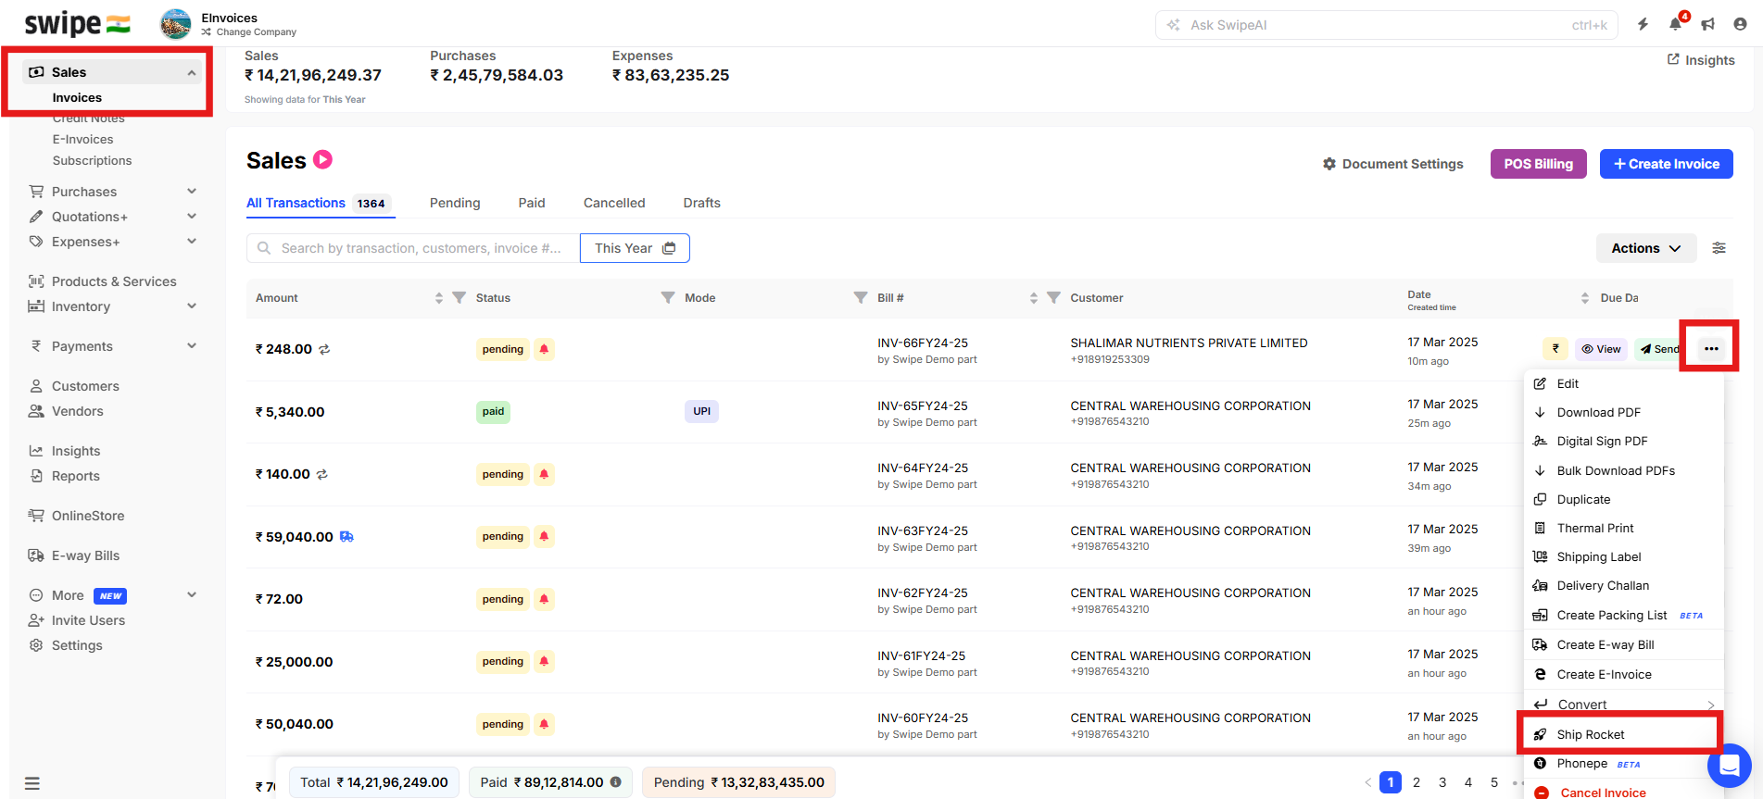The width and height of the screenshot is (1763, 799).
Task: Open Document Settings
Action: (1392, 164)
